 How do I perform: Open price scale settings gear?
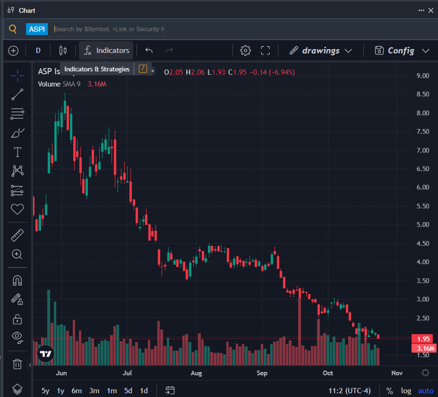point(425,372)
